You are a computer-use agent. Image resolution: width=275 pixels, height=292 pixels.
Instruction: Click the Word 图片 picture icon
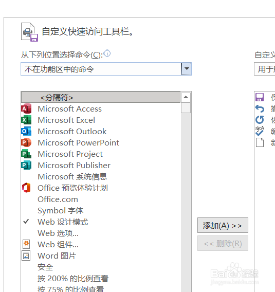(26, 255)
